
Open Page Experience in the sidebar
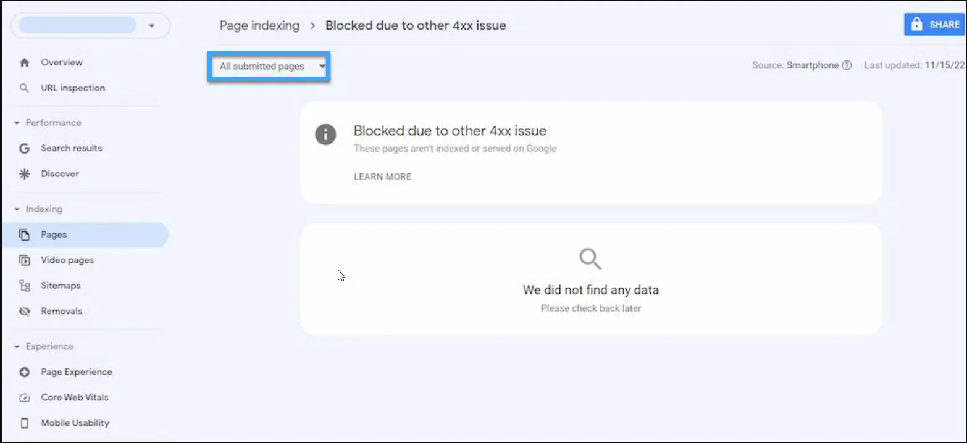(77, 372)
